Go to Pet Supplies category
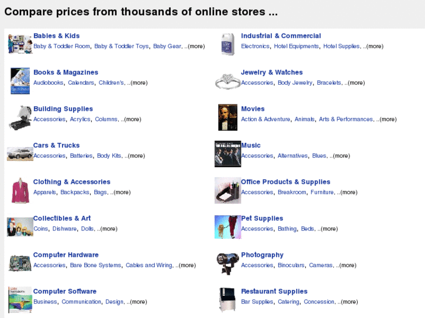This screenshot has height=318, width=425. tap(262, 219)
